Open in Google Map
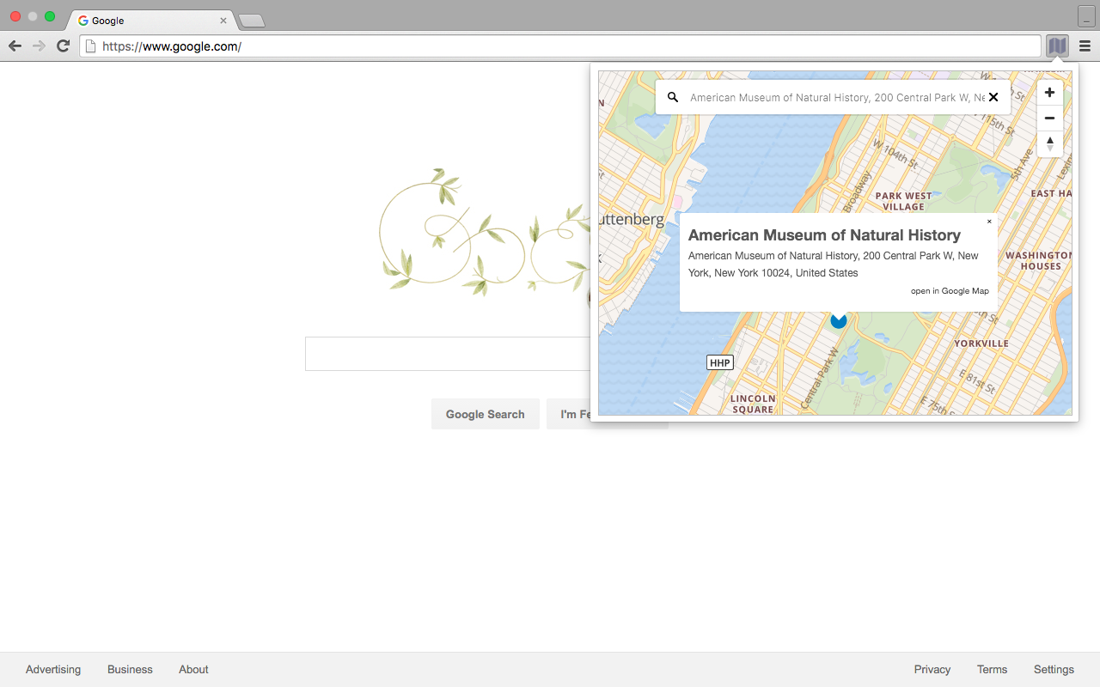 950,290
